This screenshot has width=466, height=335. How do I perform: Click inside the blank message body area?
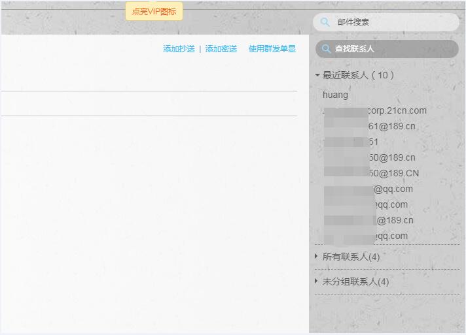point(149,215)
